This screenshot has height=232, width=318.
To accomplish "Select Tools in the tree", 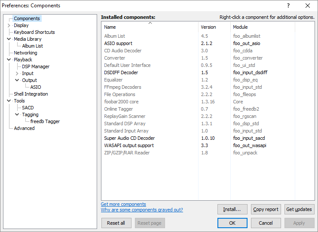I will click(19, 101).
